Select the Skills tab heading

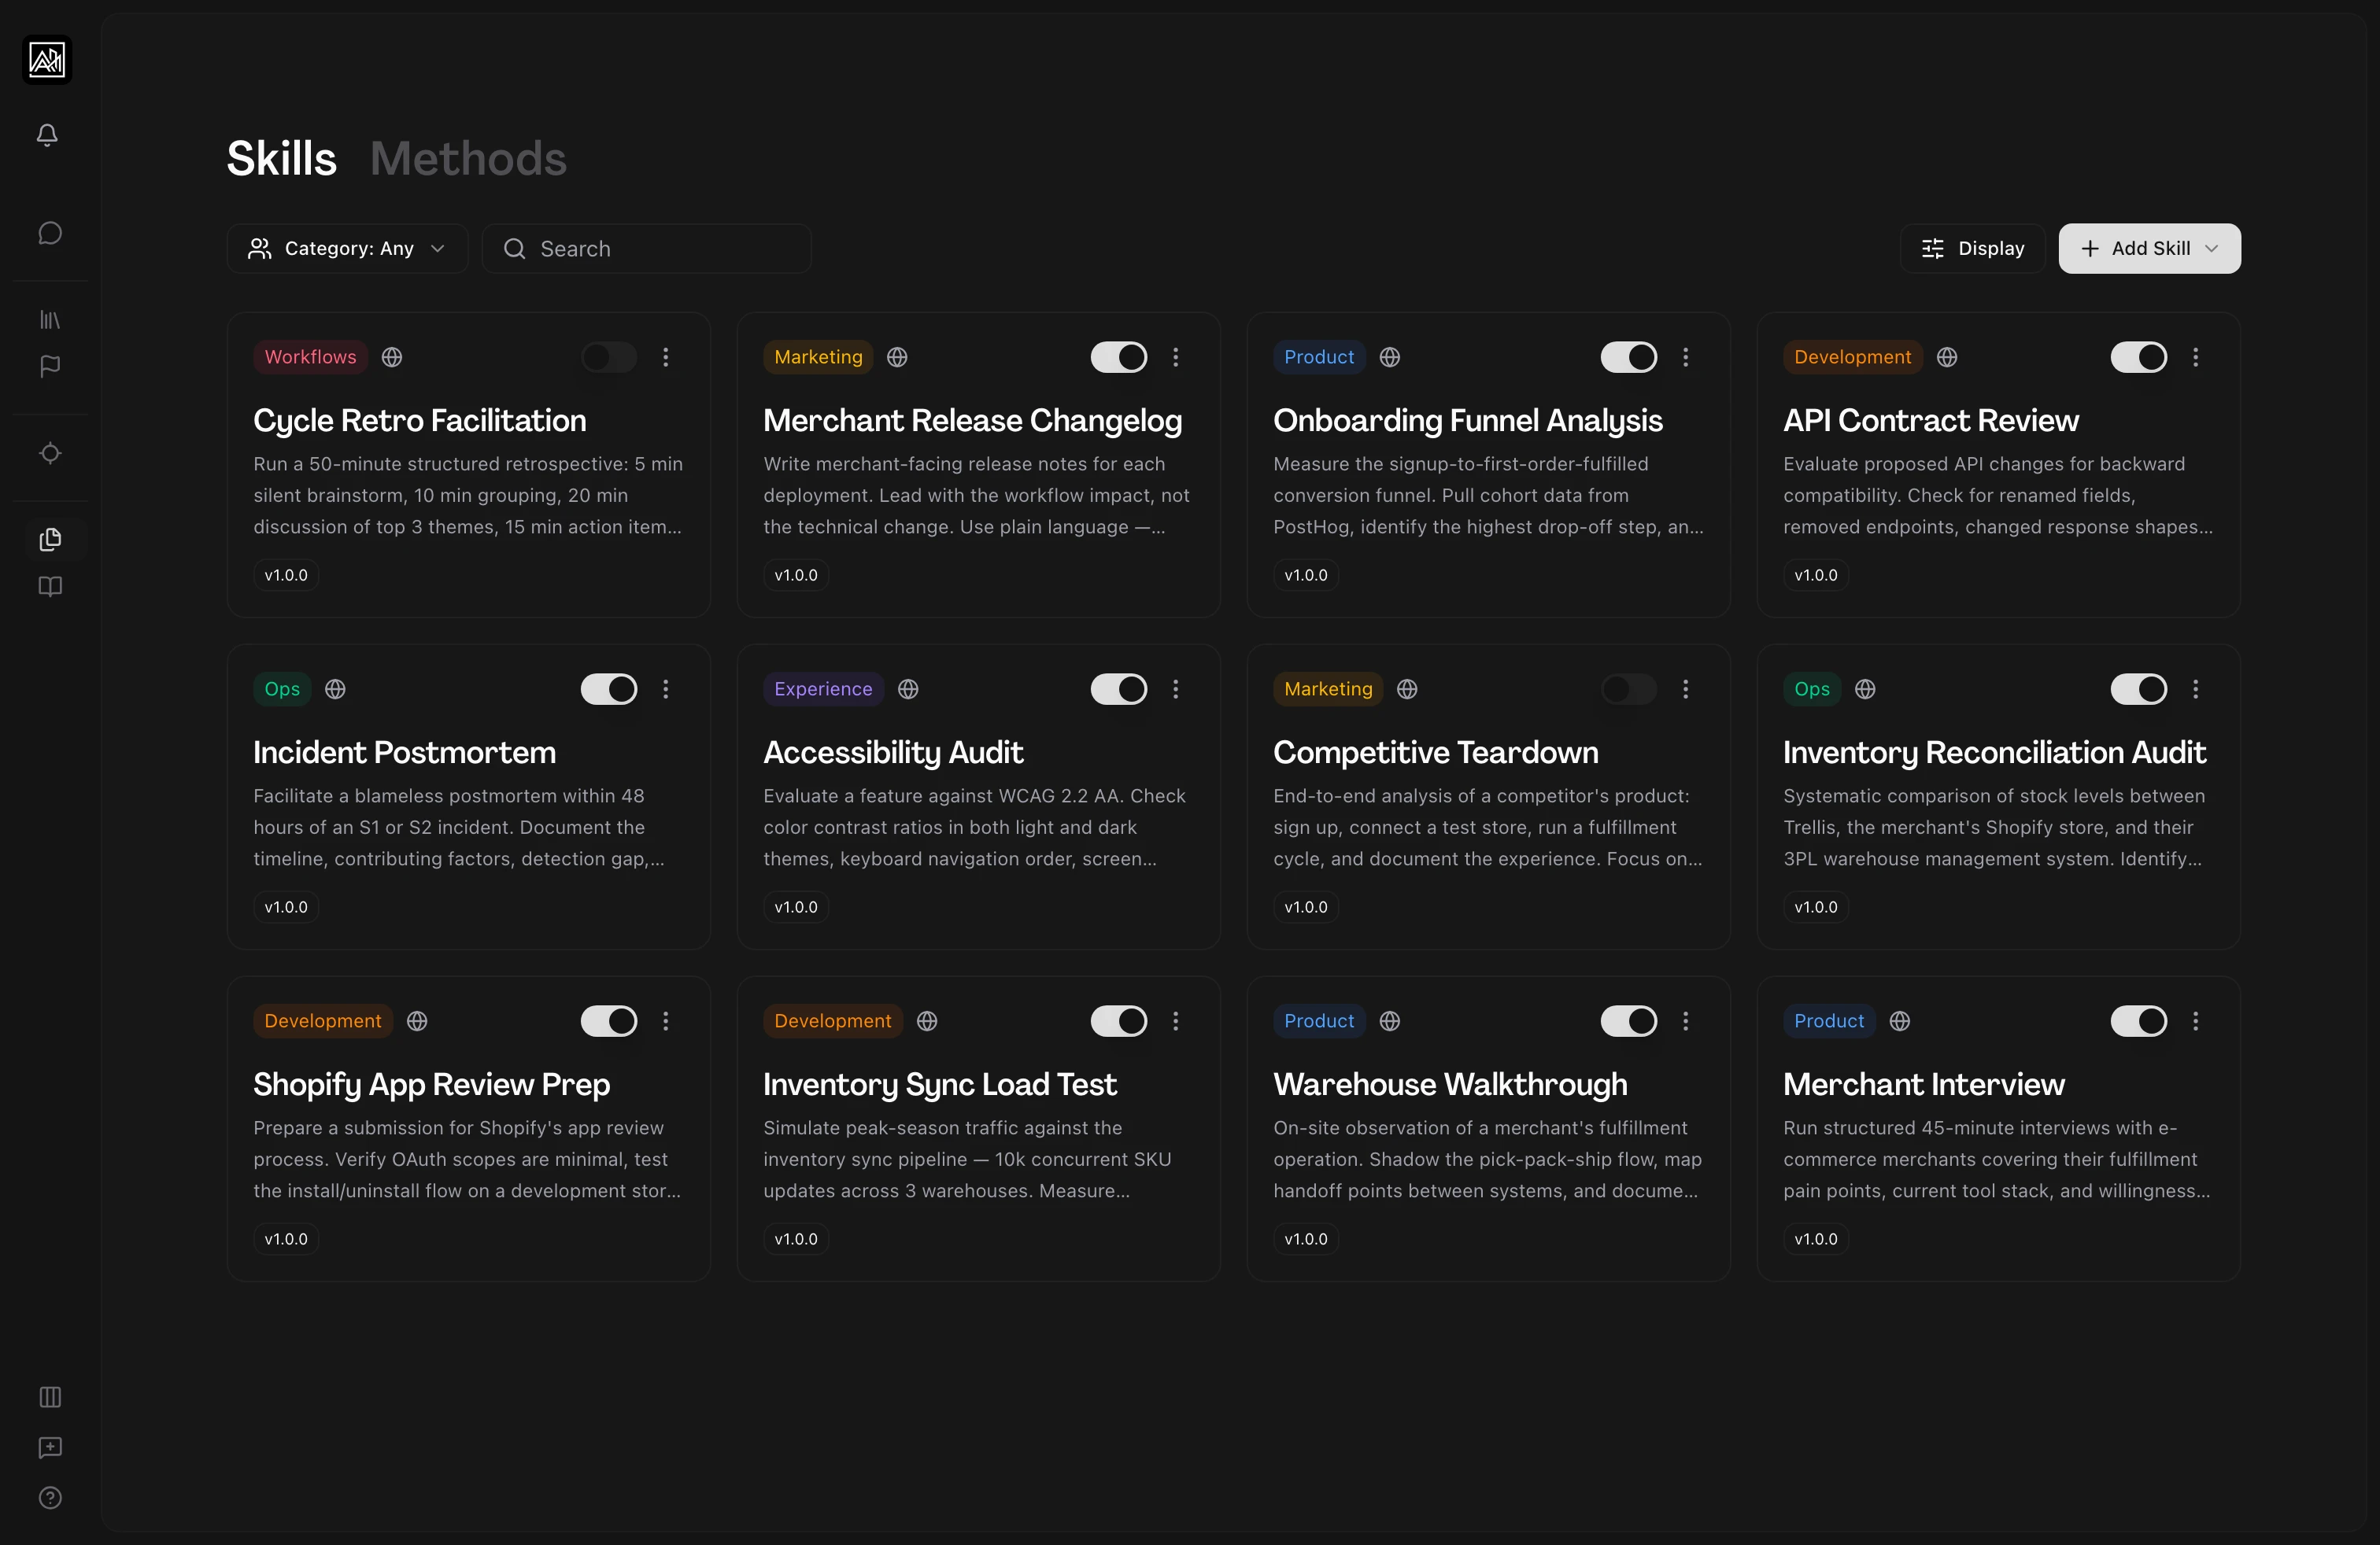(282, 159)
